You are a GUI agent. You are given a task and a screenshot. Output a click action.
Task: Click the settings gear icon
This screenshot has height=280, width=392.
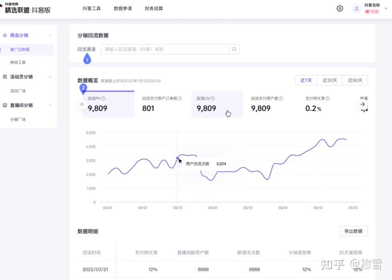click(340, 9)
